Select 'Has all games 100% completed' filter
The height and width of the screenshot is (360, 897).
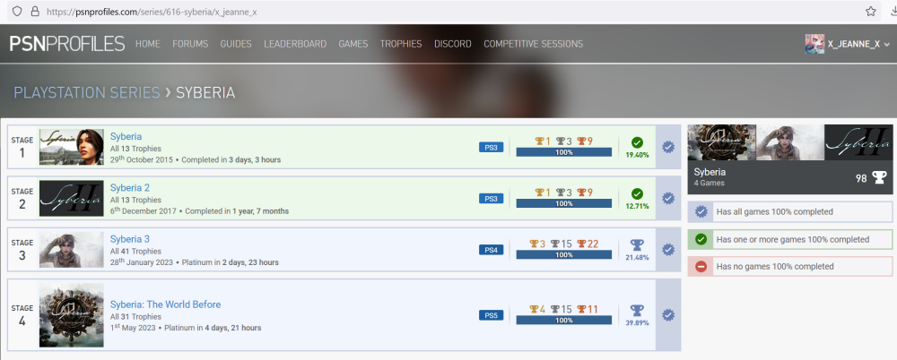773,212
